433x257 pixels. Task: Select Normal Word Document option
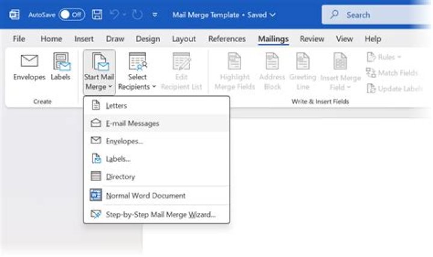[156, 196]
